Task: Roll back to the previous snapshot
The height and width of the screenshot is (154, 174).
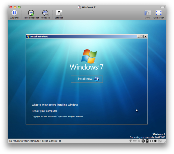Action: coord(45,14)
